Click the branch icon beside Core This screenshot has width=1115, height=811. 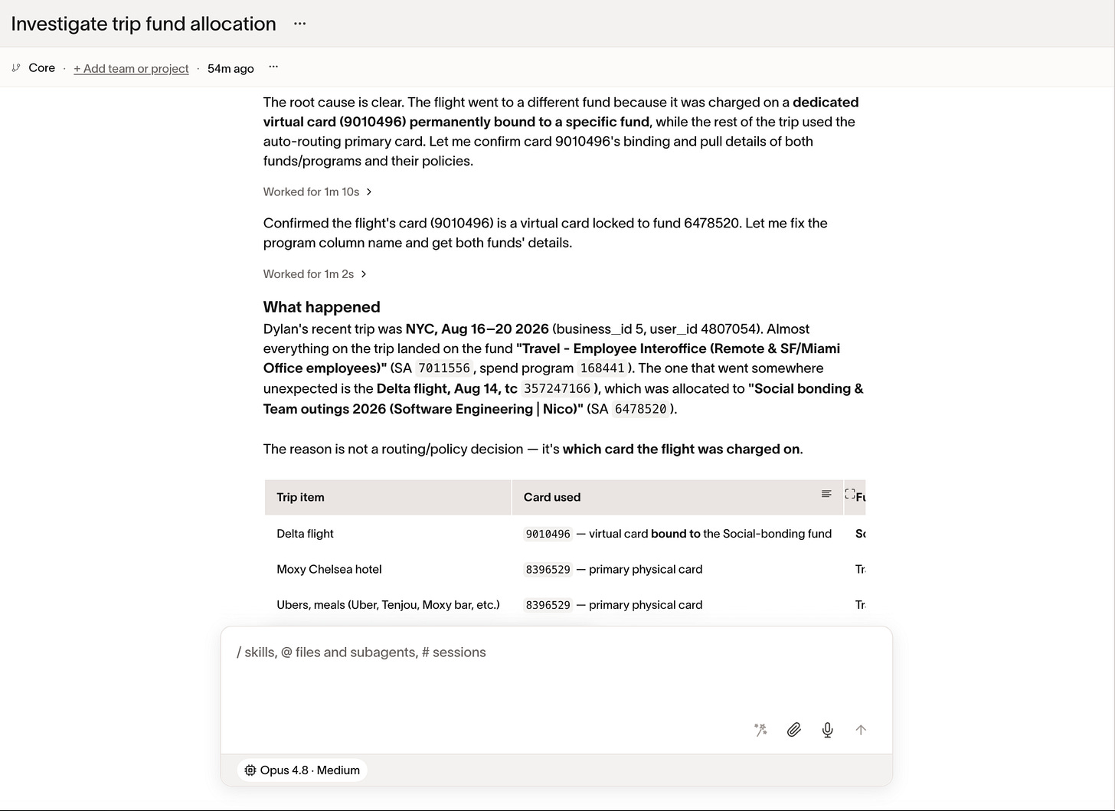click(16, 68)
